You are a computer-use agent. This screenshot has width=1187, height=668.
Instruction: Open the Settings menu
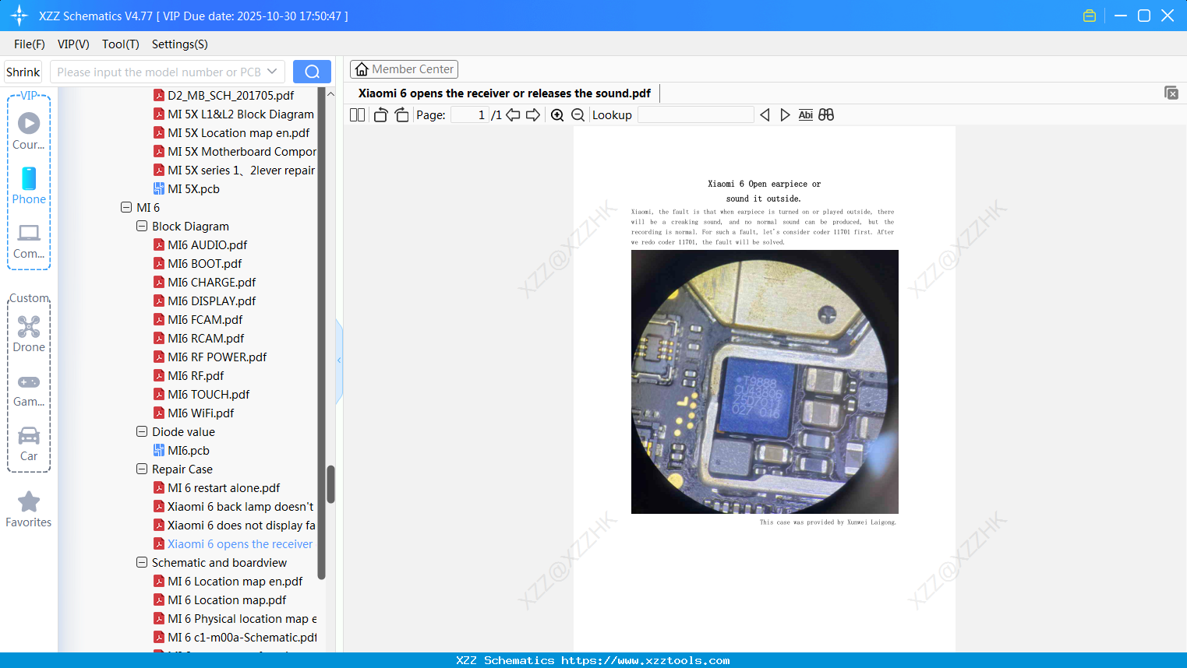180,44
